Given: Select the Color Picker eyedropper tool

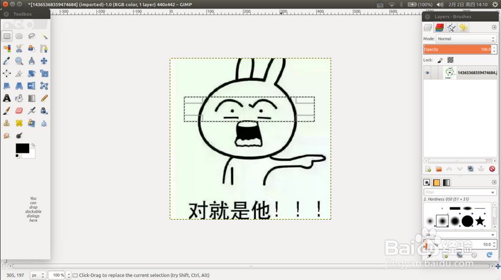Looking at the screenshot, I should 7,61.
